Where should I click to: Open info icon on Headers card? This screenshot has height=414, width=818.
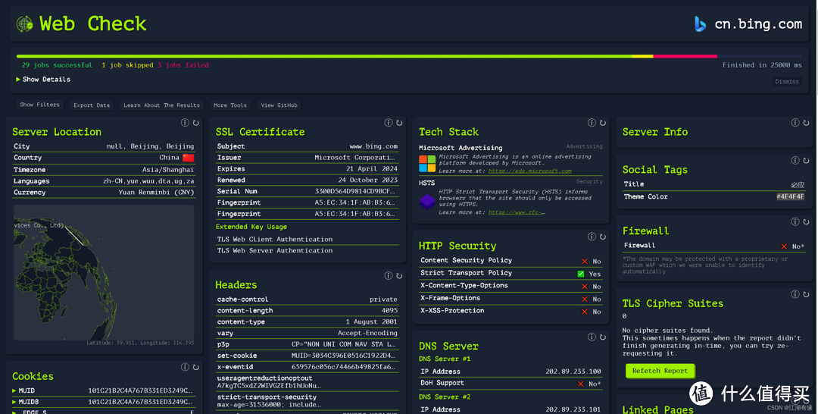point(388,276)
